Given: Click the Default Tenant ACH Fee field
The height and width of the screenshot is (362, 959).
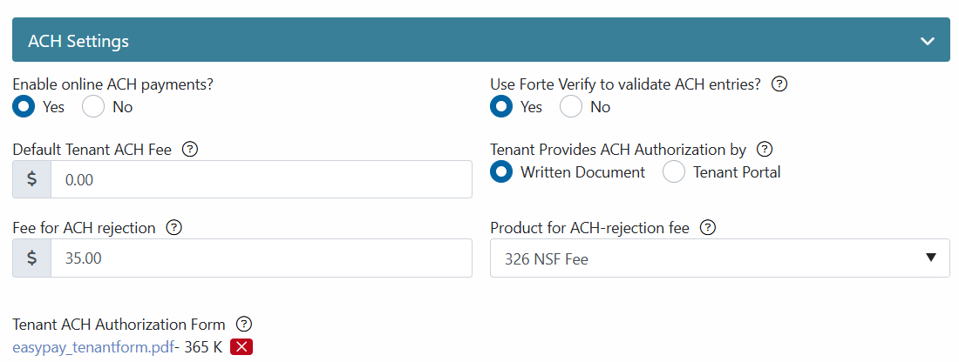Looking at the screenshot, I should coord(262,179).
